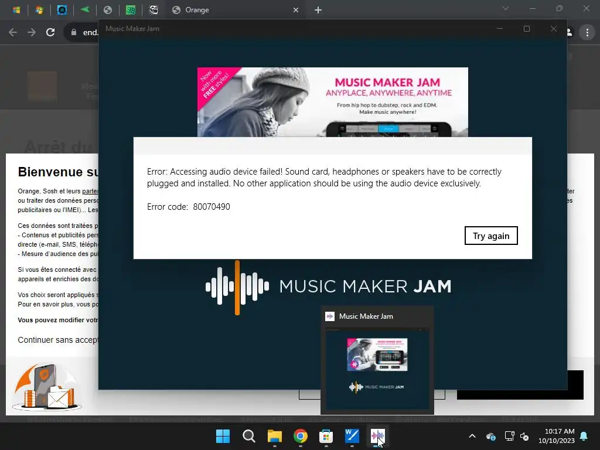Image resolution: width=600 pixels, height=450 pixels.
Task: Click "Continuer sans accept" link on Orange page
Action: [x=58, y=340]
